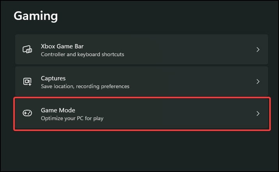Open the red-highlighted Game Mode row

(x=142, y=114)
